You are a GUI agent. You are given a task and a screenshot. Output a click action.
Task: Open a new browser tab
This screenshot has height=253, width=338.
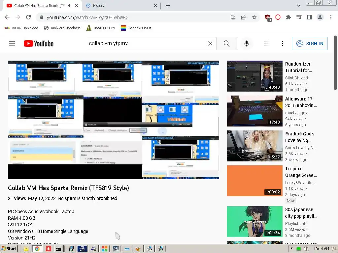[x=168, y=6]
